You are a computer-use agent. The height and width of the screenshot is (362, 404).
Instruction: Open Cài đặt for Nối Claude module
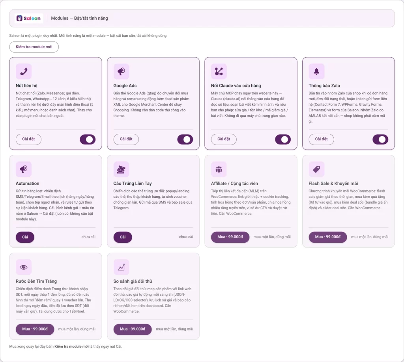point(224,139)
